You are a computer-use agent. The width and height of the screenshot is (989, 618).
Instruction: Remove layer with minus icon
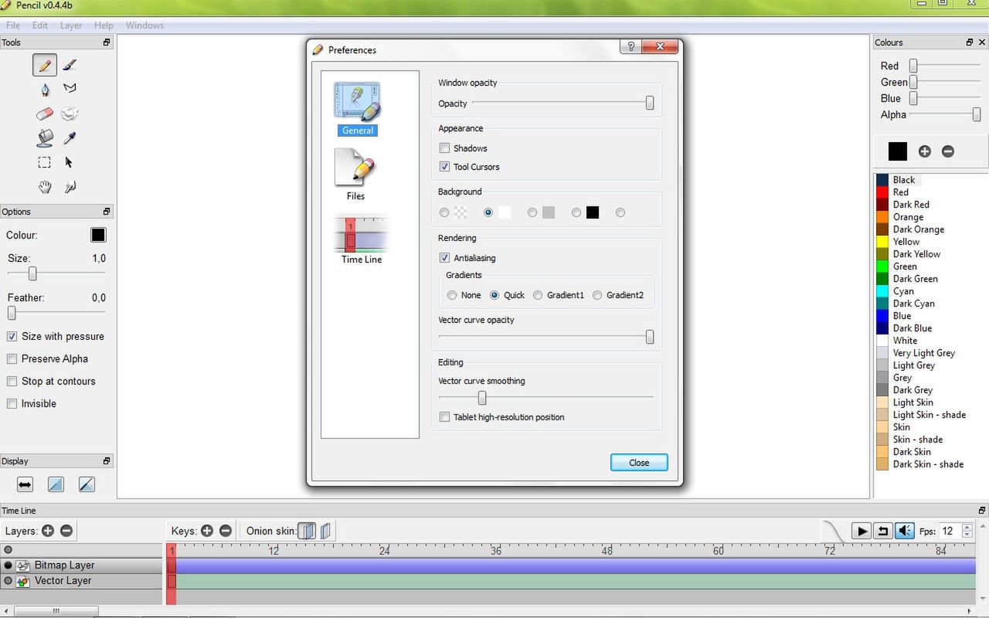[66, 531]
